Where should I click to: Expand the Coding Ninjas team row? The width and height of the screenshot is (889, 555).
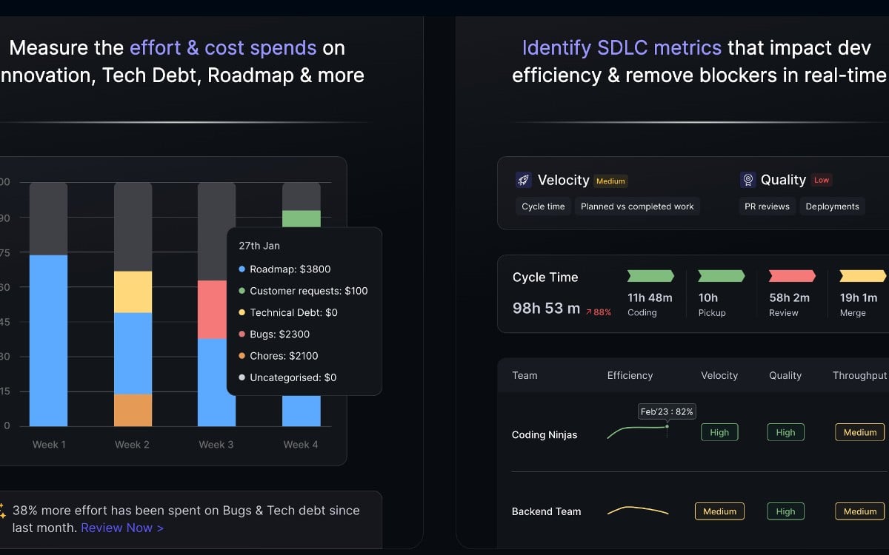click(x=546, y=435)
